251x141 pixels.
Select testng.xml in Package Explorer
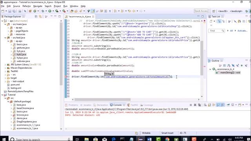(x=16, y=88)
